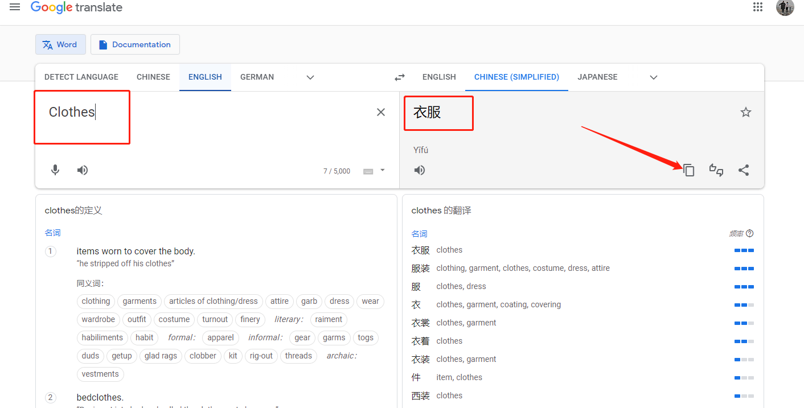
Task: Save translation with the star icon
Action: (x=745, y=112)
